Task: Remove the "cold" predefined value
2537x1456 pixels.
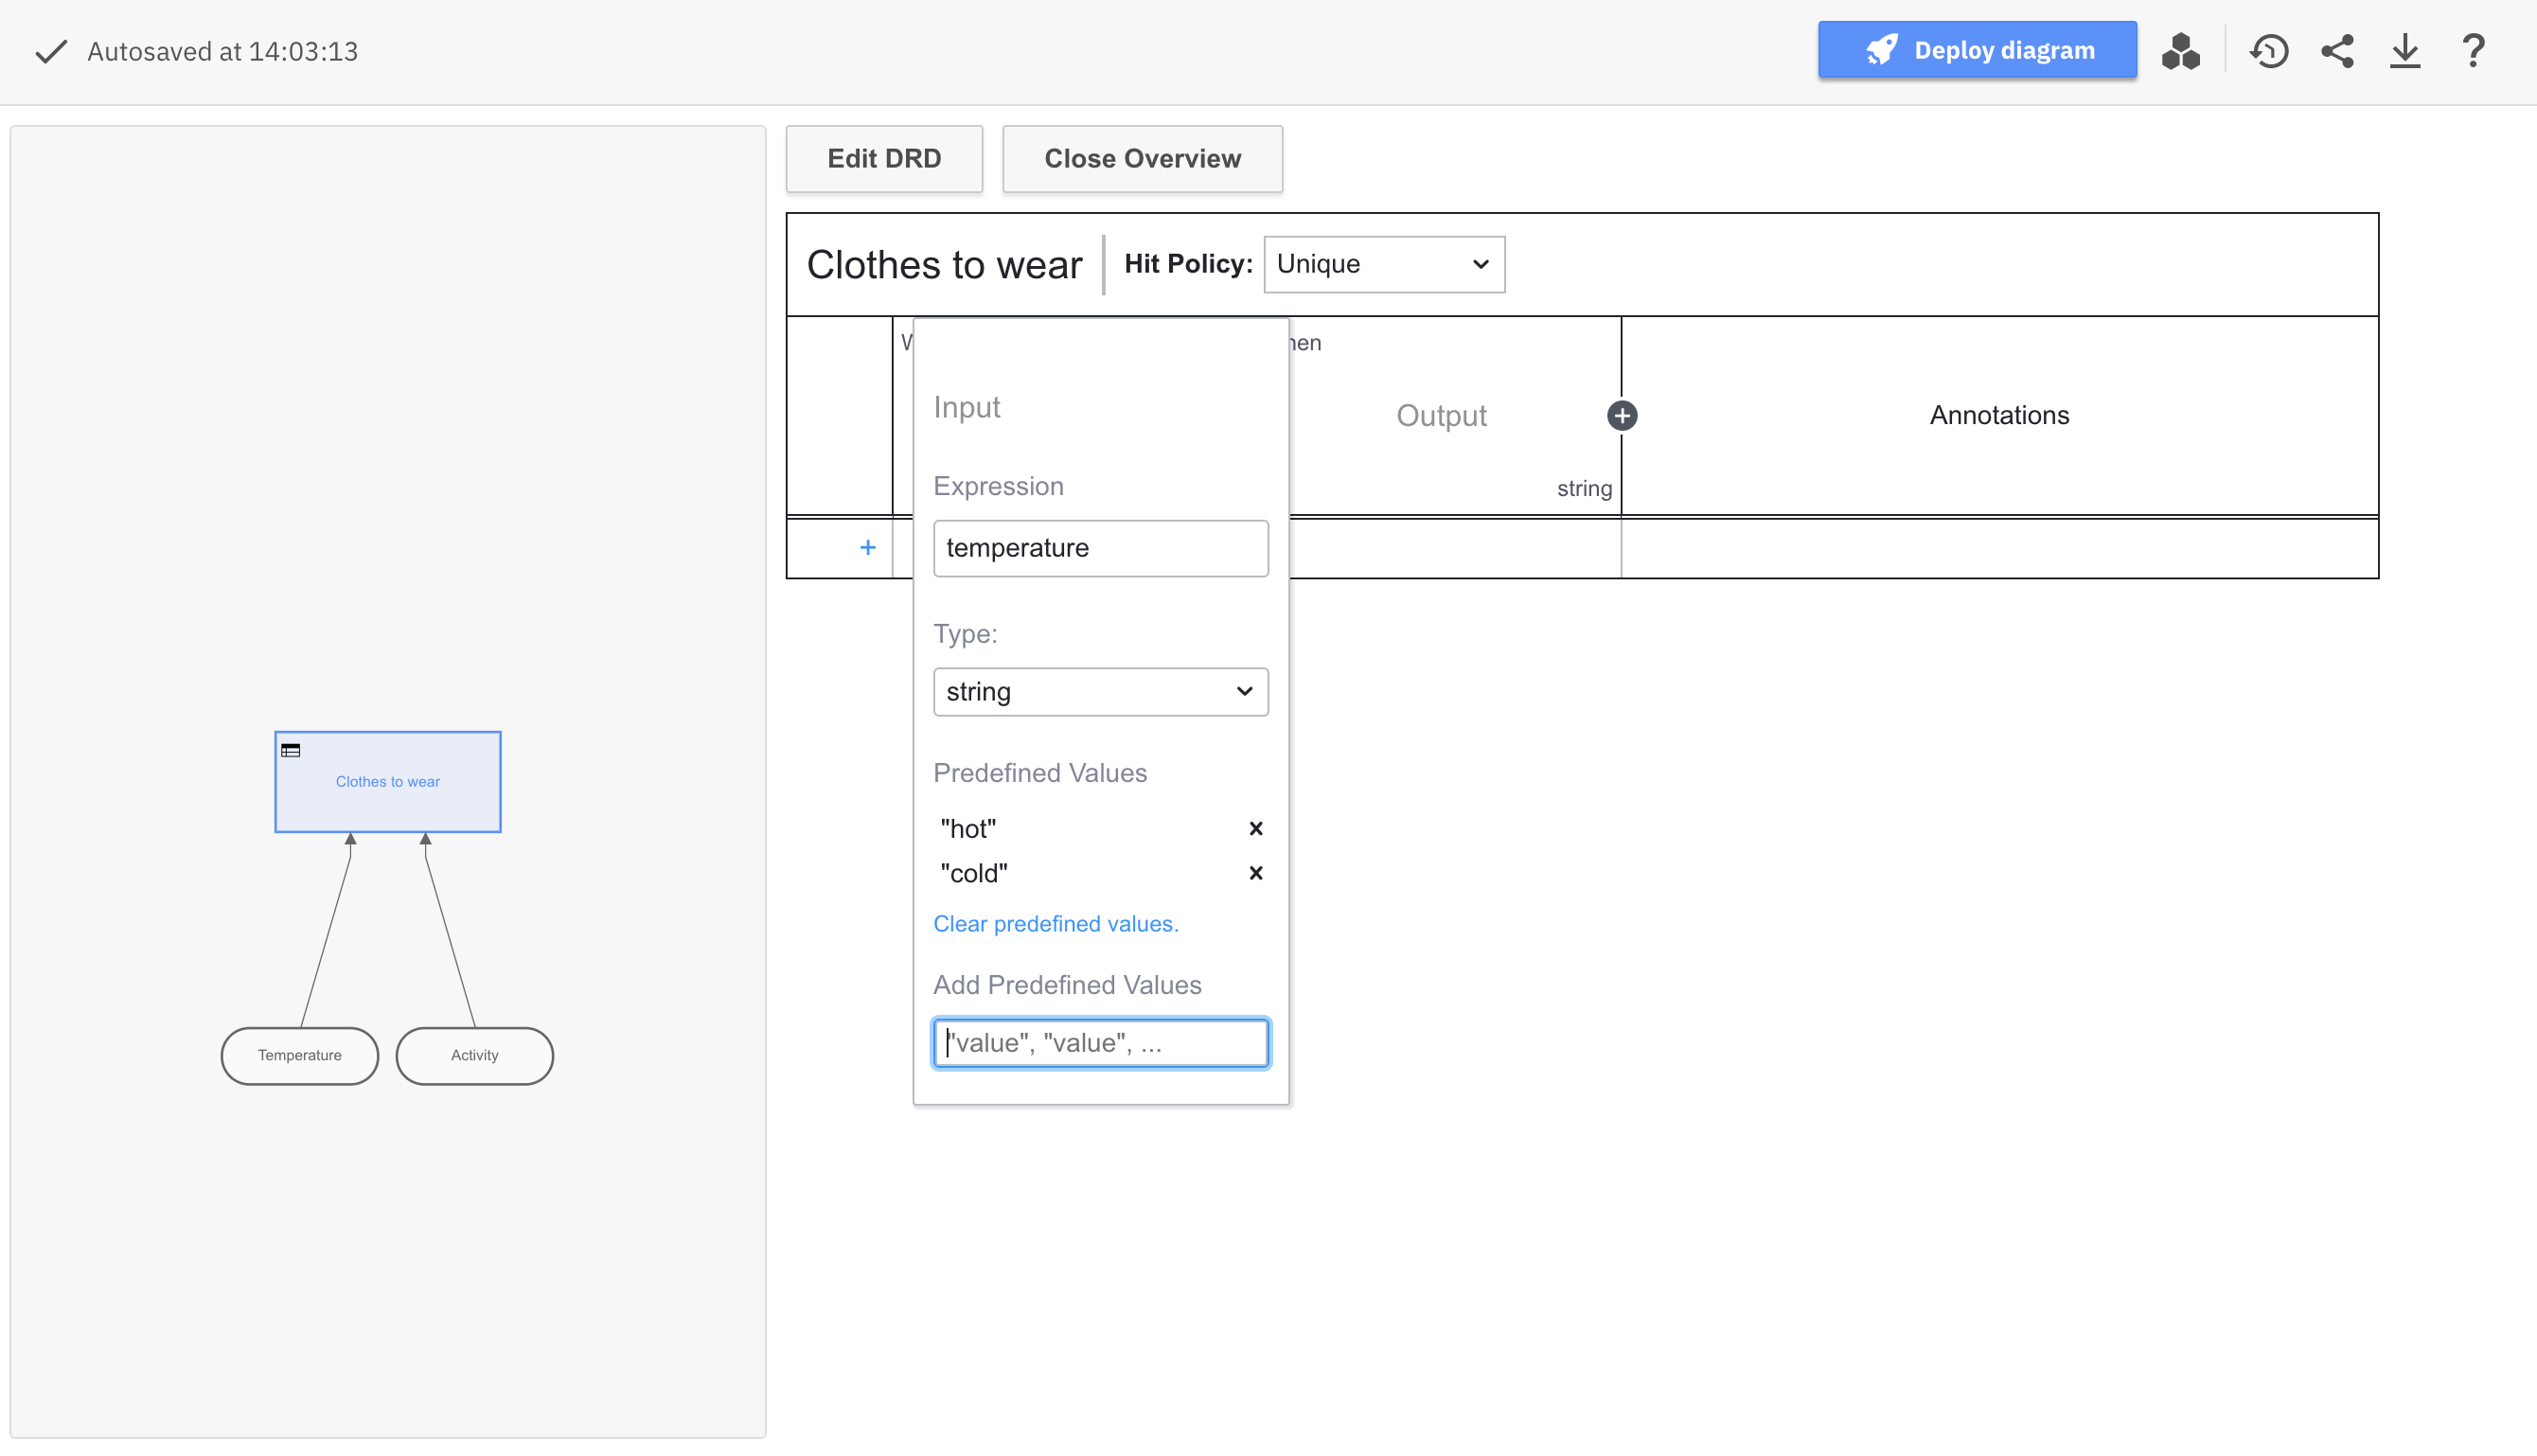Action: click(x=1255, y=873)
